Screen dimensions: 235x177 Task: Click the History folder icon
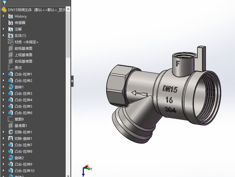(x=11, y=16)
